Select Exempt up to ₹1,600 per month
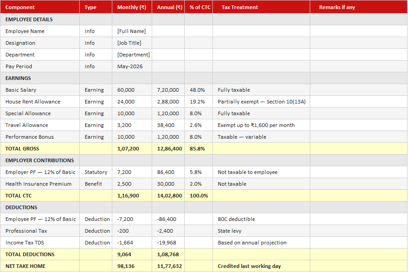 261,125
